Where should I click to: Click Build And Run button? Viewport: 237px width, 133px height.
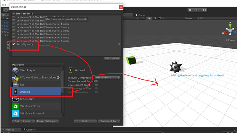(x=109, y=121)
